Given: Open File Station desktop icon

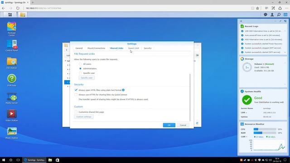Looking at the screenshot, I should (x=12, y=63).
